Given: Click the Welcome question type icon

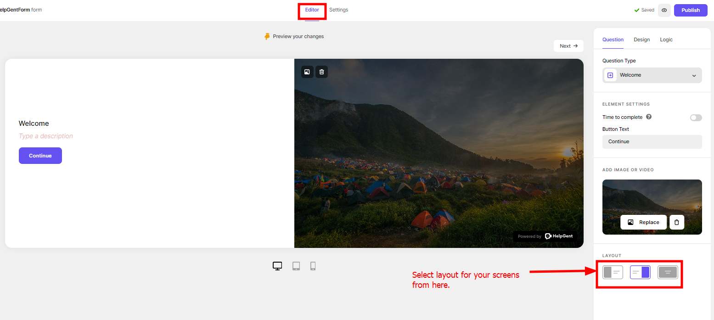Looking at the screenshot, I should [610, 75].
